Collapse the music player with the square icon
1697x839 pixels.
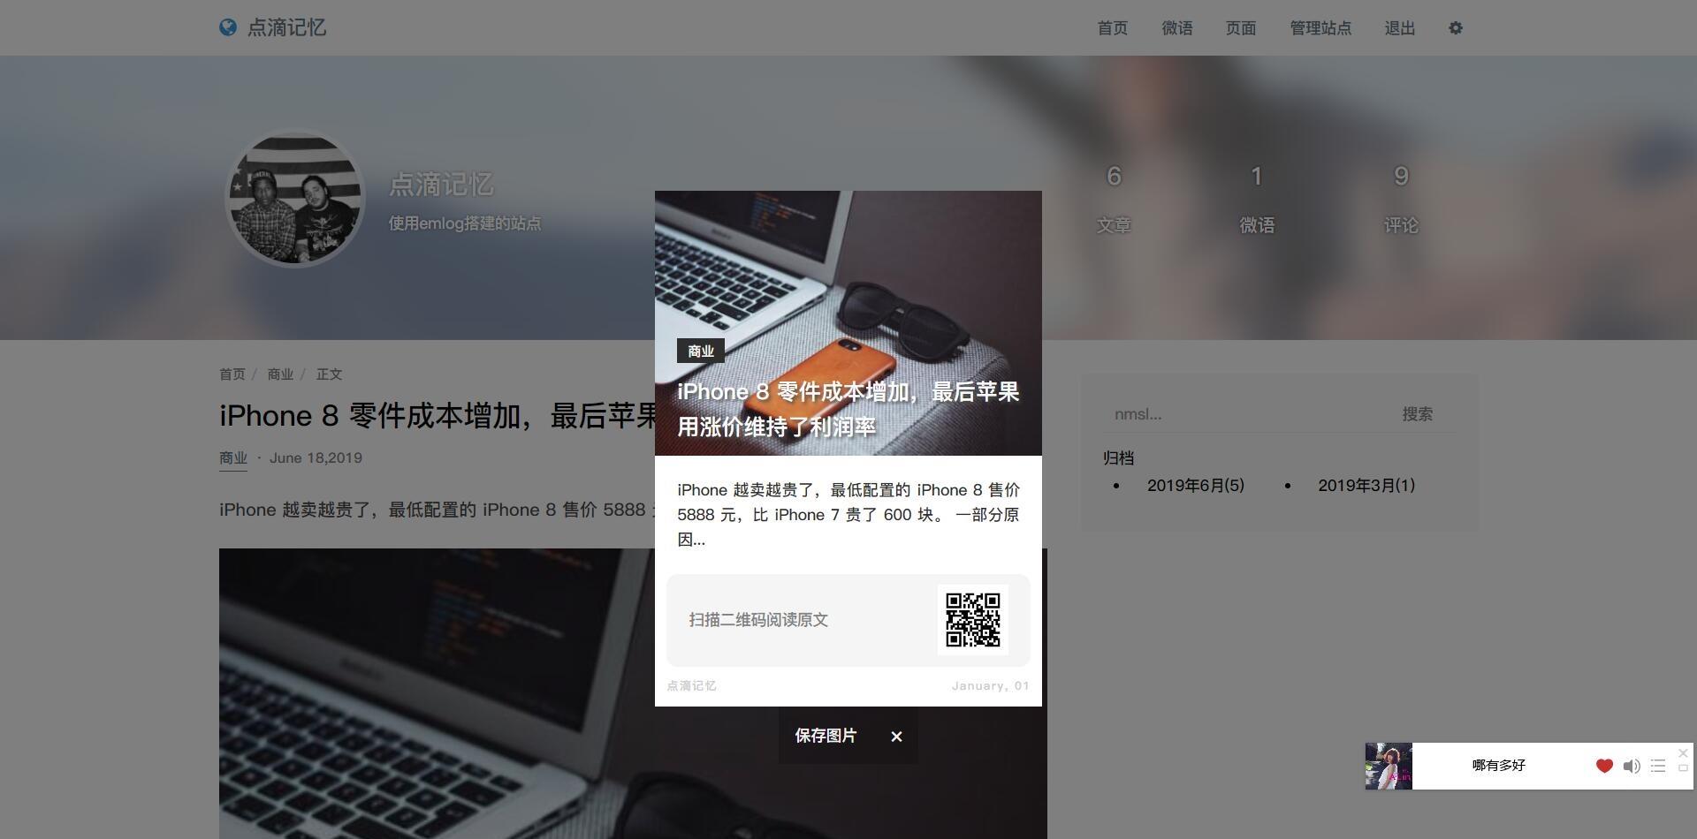click(x=1683, y=768)
